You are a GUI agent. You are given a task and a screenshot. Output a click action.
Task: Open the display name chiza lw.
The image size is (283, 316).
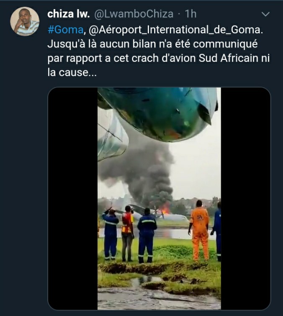(69, 14)
